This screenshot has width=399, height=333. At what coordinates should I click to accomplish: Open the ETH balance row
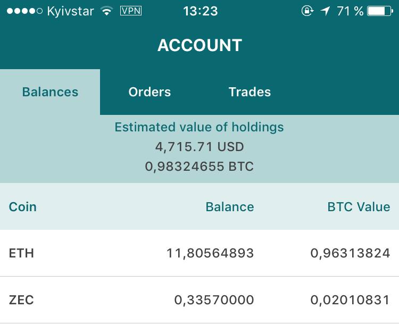click(x=199, y=253)
